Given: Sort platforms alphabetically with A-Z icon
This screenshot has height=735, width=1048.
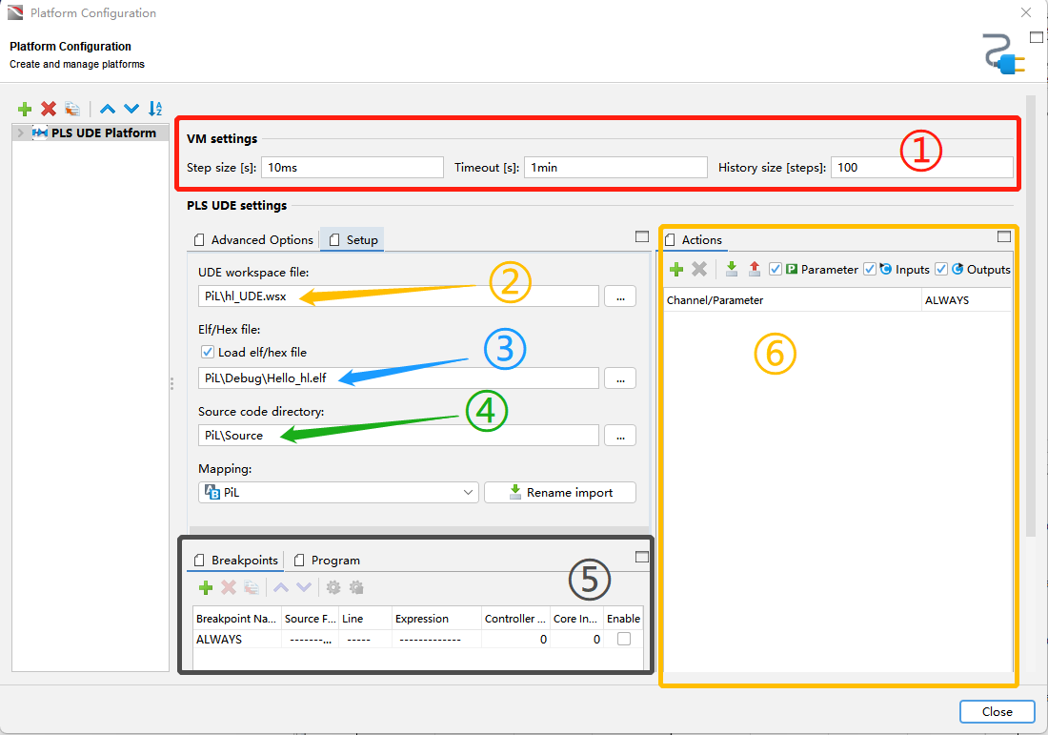Looking at the screenshot, I should (x=155, y=109).
